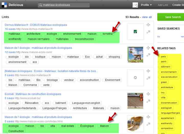Screen dimensions: 184x134
Task: Share the Ecobati link icon
Action: (148, 101)
